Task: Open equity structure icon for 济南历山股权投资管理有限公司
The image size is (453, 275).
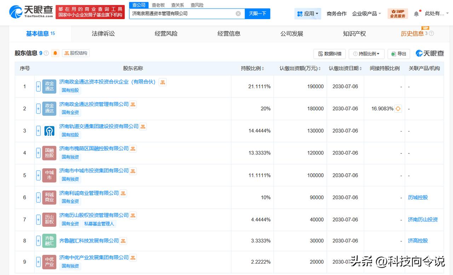Action: (x=133, y=215)
